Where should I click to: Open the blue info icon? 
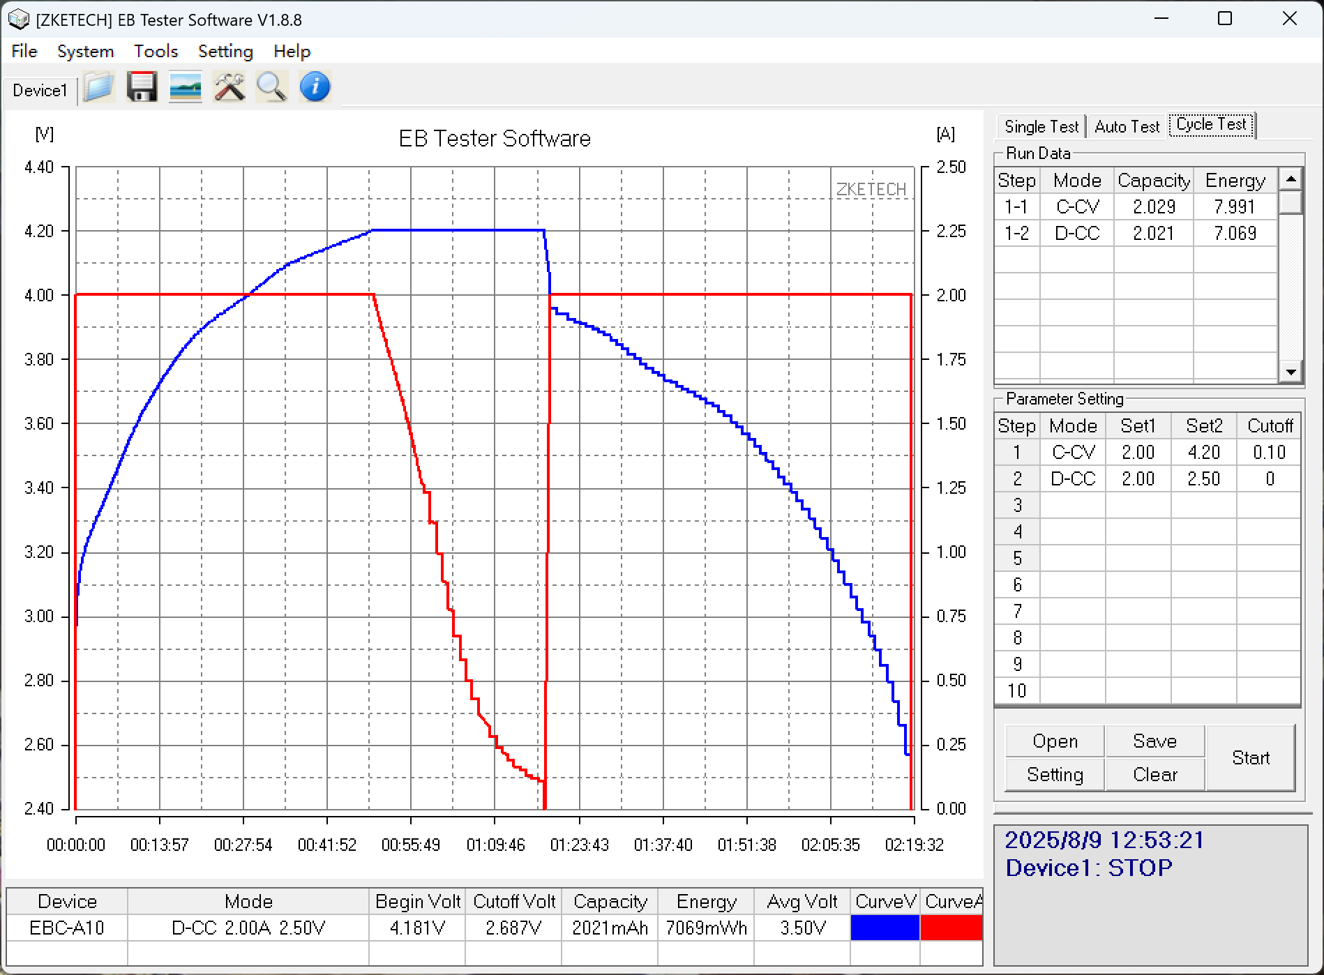point(315,88)
